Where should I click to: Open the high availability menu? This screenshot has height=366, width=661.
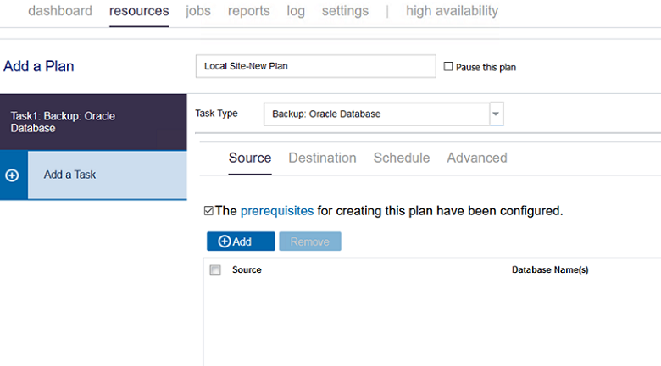[x=452, y=11]
